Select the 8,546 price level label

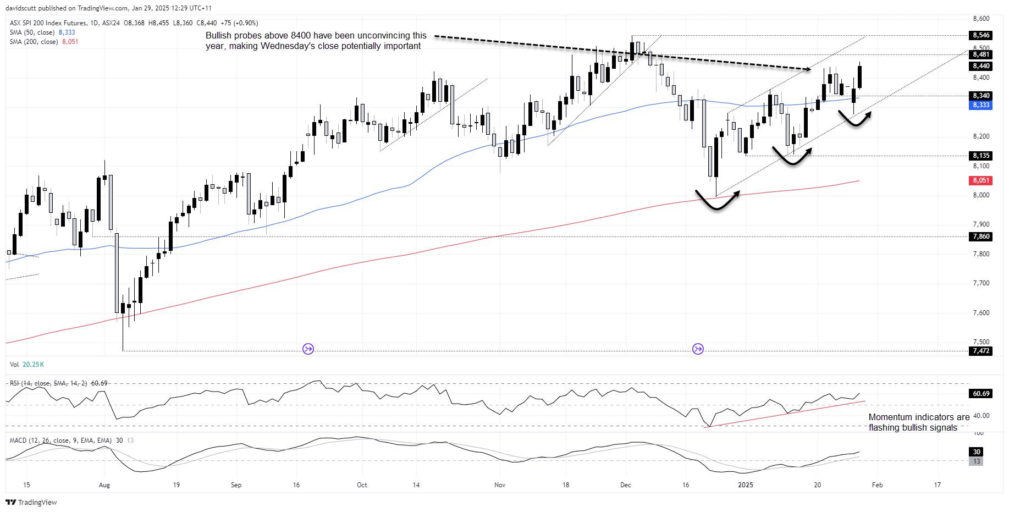(x=981, y=35)
